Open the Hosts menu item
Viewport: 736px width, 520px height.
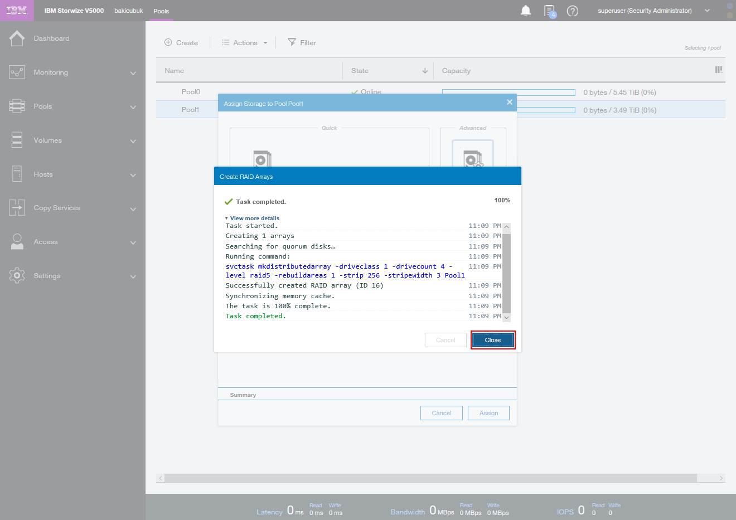pyautogui.click(x=43, y=174)
